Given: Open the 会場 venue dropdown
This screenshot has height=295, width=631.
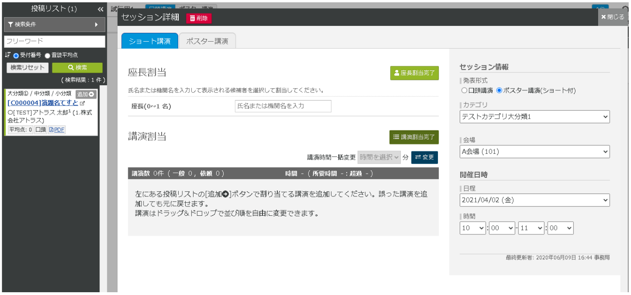Looking at the screenshot, I should pyautogui.click(x=535, y=151).
